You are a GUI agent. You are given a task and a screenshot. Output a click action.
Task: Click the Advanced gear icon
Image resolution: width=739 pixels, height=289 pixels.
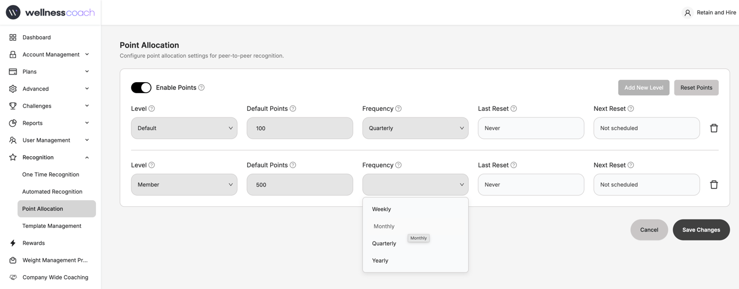(x=13, y=89)
